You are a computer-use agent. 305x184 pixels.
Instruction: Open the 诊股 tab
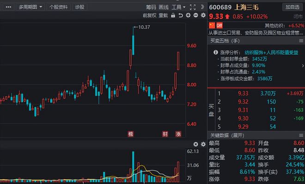(x=79, y=7)
